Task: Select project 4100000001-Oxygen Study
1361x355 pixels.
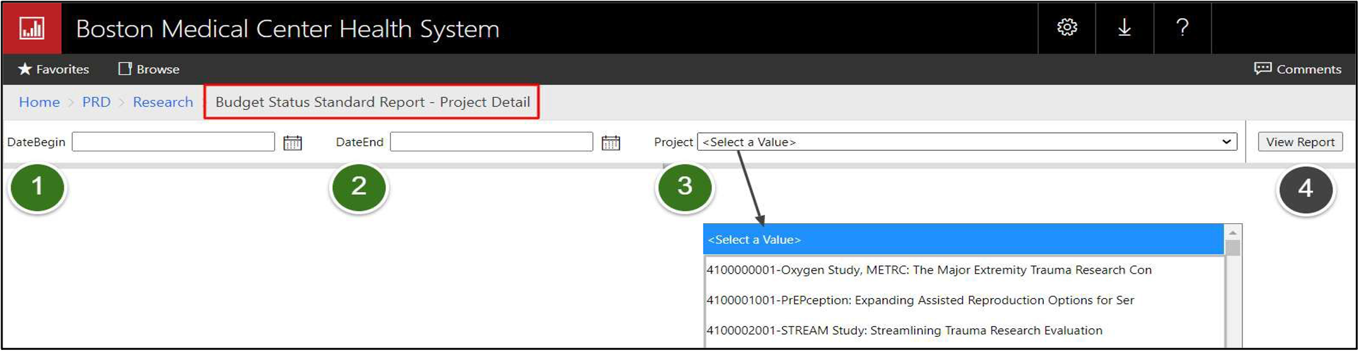Action: click(x=963, y=270)
